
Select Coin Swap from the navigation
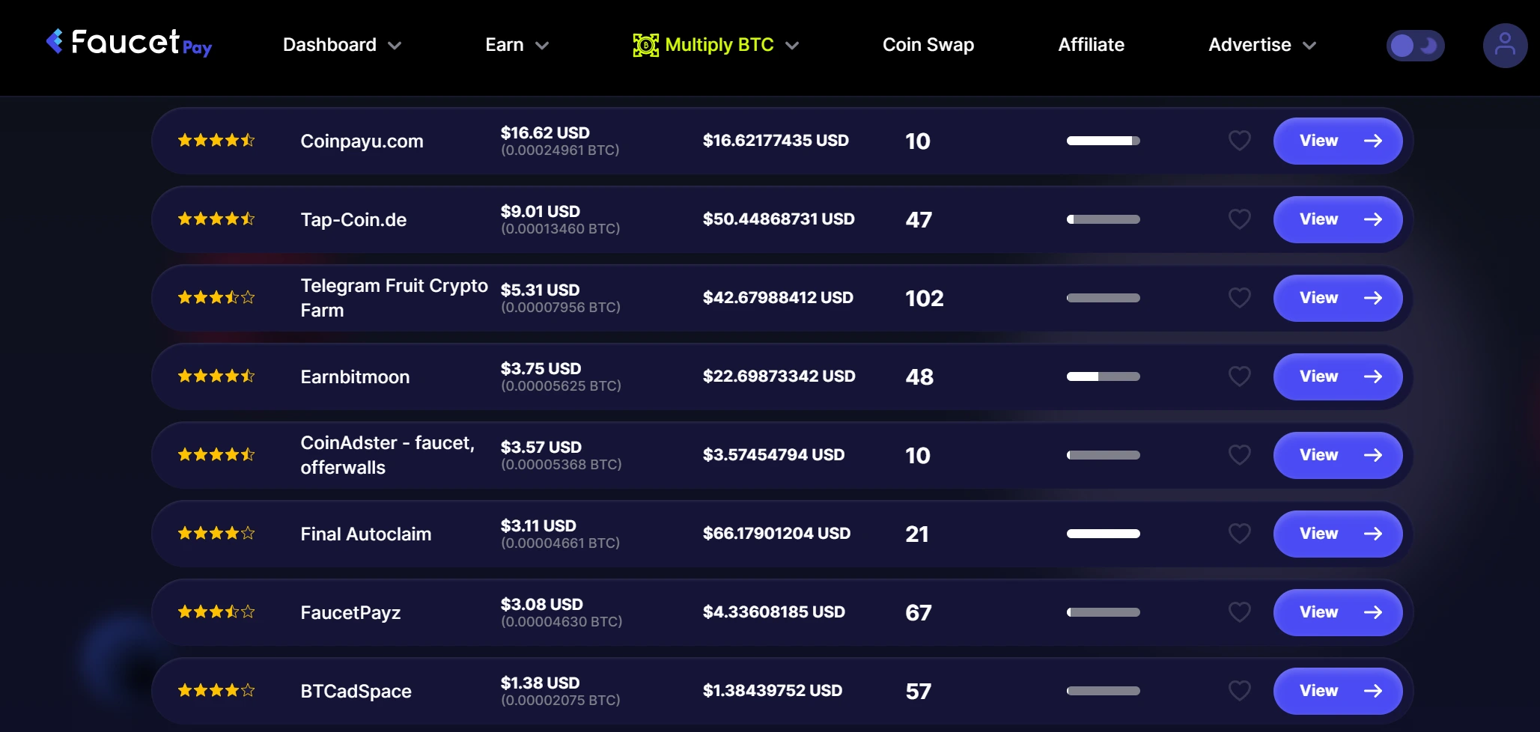coord(928,45)
